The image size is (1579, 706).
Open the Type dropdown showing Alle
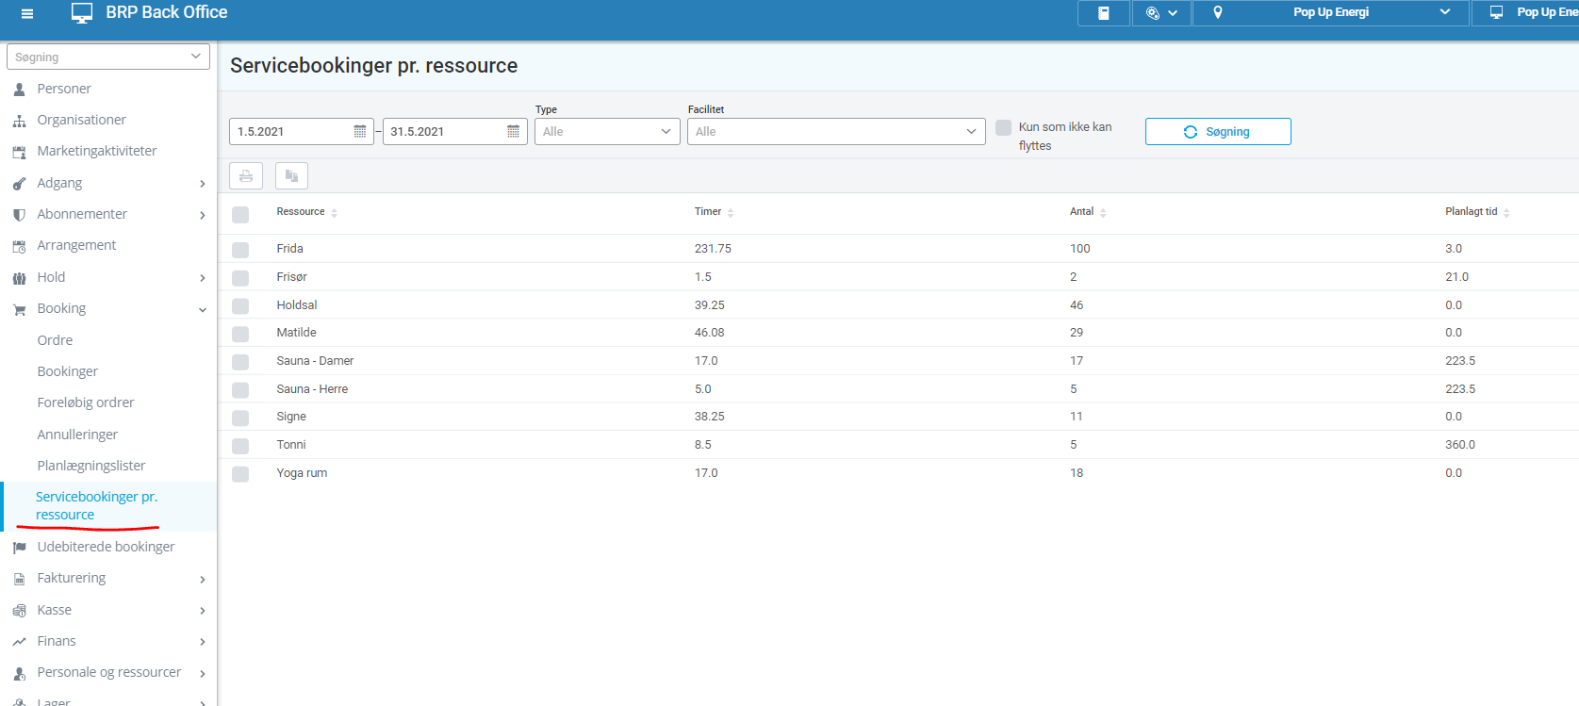click(x=607, y=131)
